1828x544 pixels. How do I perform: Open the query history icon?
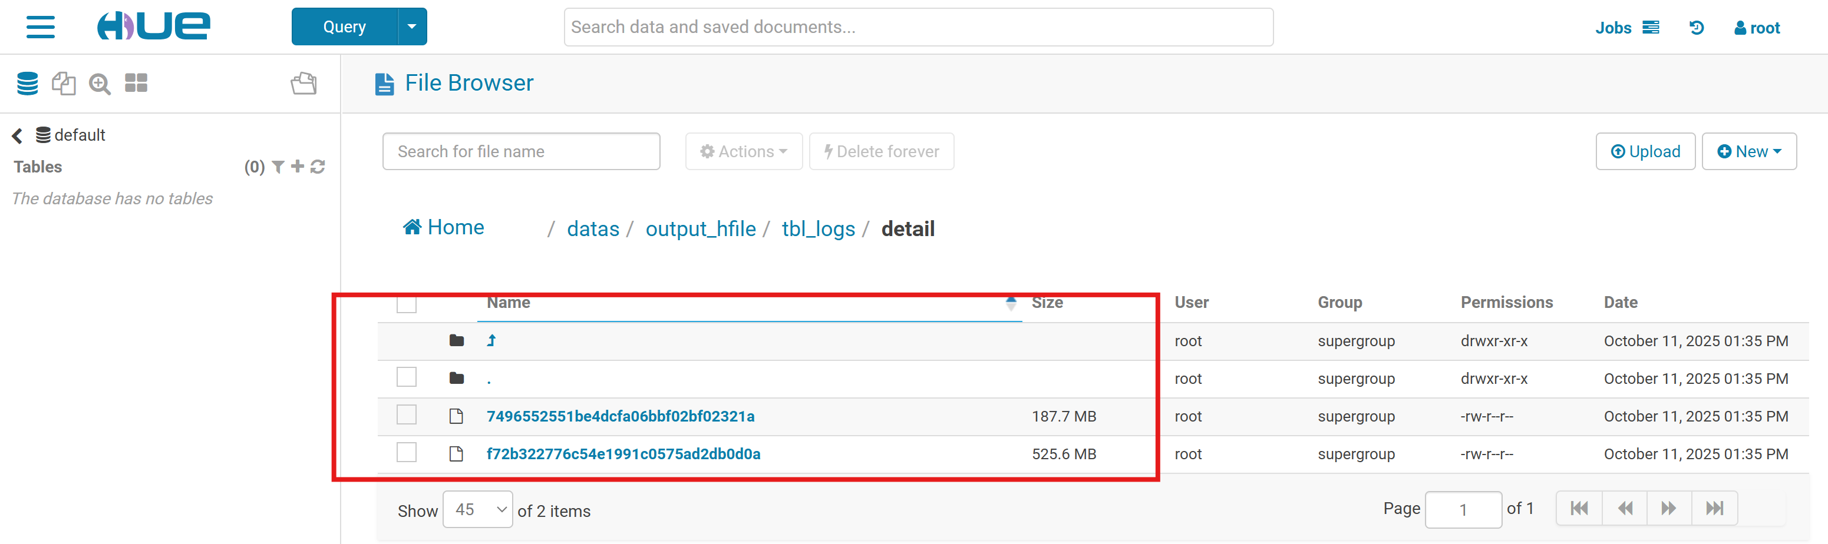point(1697,28)
